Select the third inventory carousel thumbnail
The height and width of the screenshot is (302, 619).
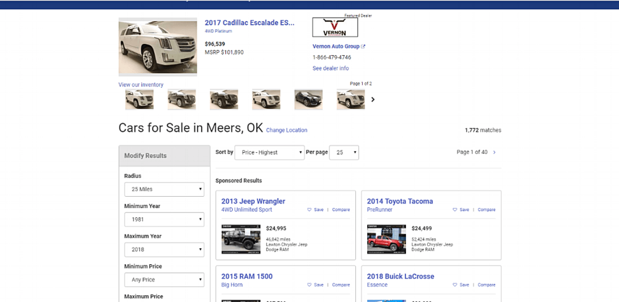pyautogui.click(x=224, y=100)
